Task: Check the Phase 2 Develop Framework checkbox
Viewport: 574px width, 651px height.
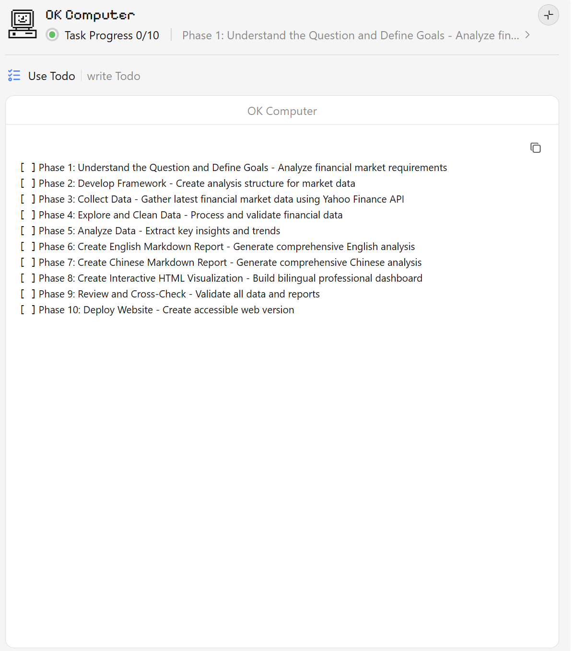Action: [27, 183]
